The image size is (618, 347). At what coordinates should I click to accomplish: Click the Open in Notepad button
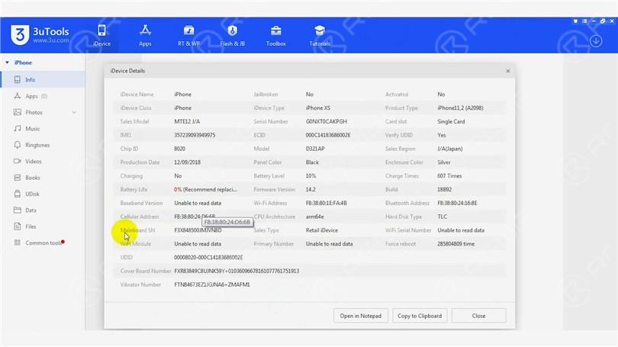361,316
